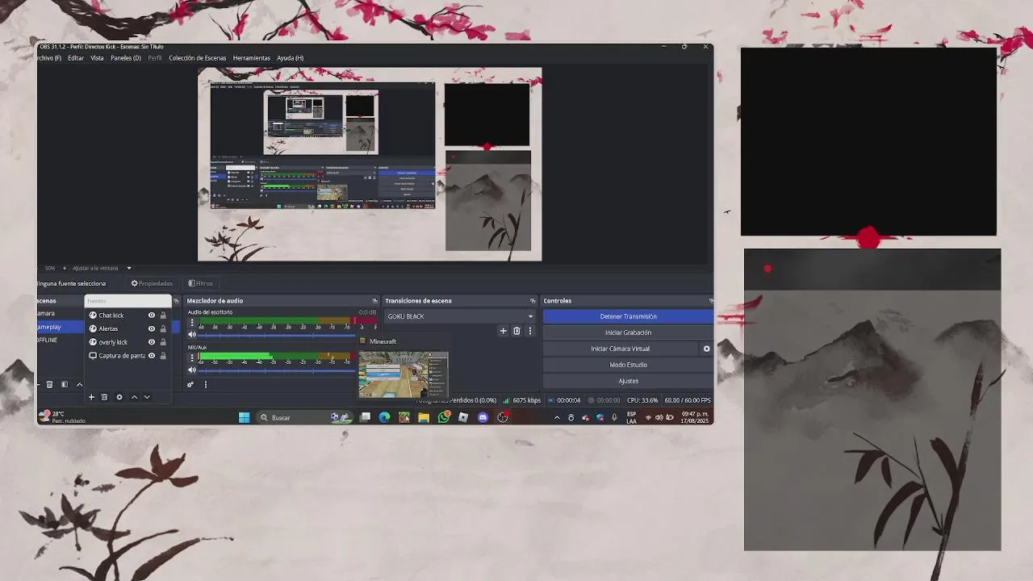Viewport: 1033px width, 581px height.
Task: Undock the Mezclador de audio panel
Action: [x=374, y=301]
